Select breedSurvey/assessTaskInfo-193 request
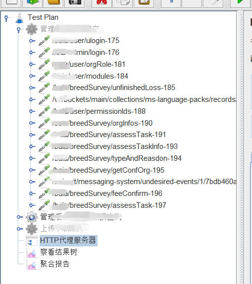 point(115,146)
